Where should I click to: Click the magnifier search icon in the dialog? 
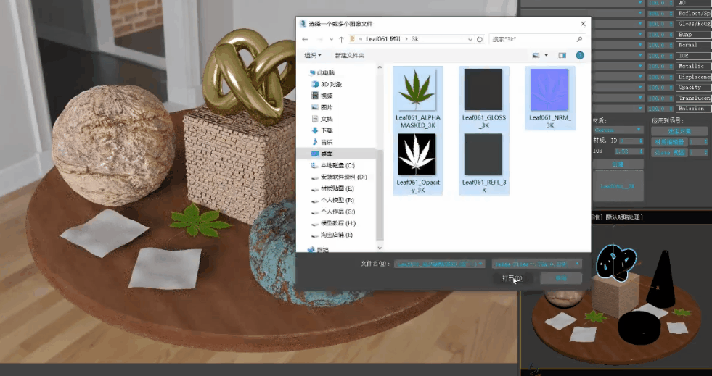click(579, 39)
